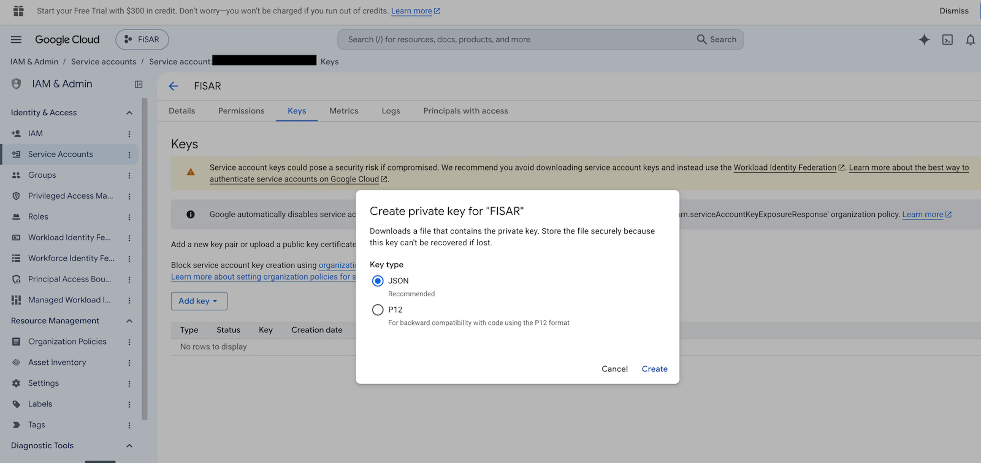
Task: Collapse the IAM & Admin side panel
Action: [139, 85]
